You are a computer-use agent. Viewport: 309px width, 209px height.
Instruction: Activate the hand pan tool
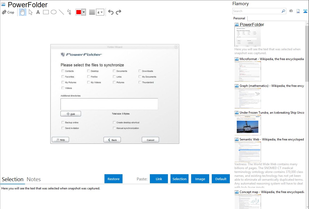(22, 12)
